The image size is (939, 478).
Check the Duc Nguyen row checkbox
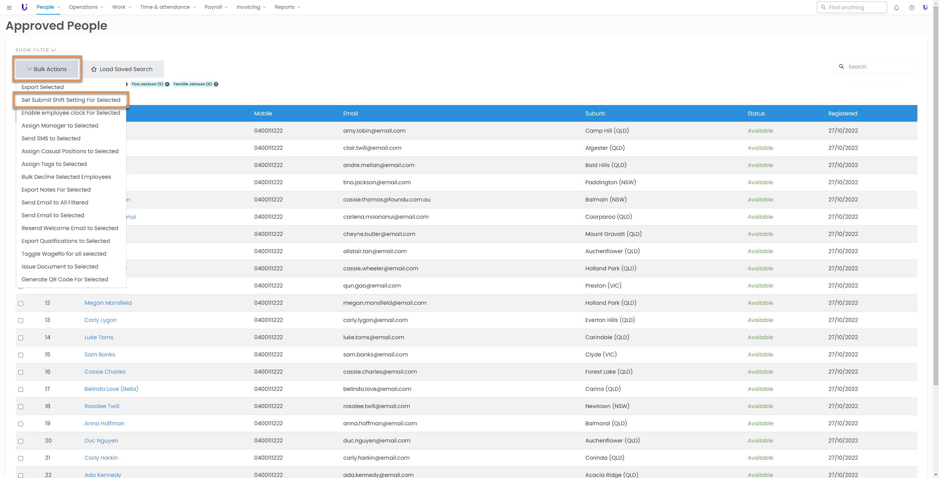(21, 441)
